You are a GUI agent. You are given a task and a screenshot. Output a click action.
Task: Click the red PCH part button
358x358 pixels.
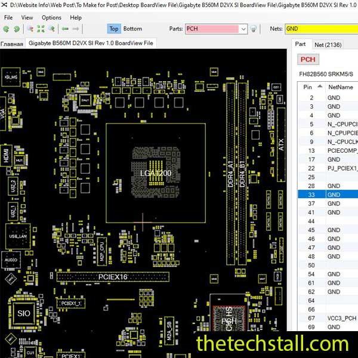tap(308, 60)
